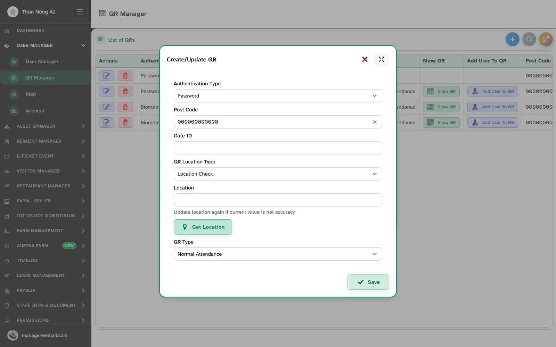The image size is (556, 347).
Task: Click the Dashboard sidebar icon
Action: (x=7, y=31)
